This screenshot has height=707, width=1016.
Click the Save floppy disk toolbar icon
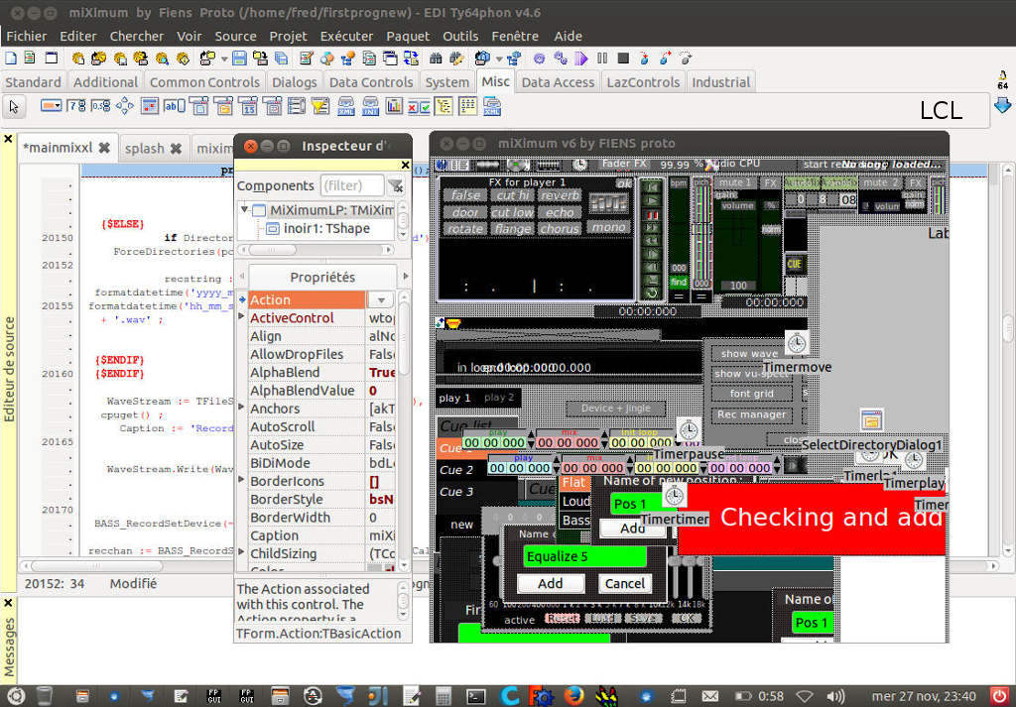pyautogui.click(x=239, y=59)
